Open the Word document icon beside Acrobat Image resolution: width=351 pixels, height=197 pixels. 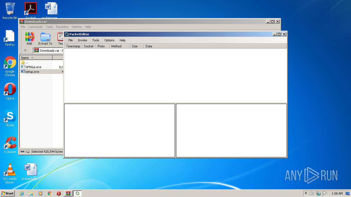[51, 10]
